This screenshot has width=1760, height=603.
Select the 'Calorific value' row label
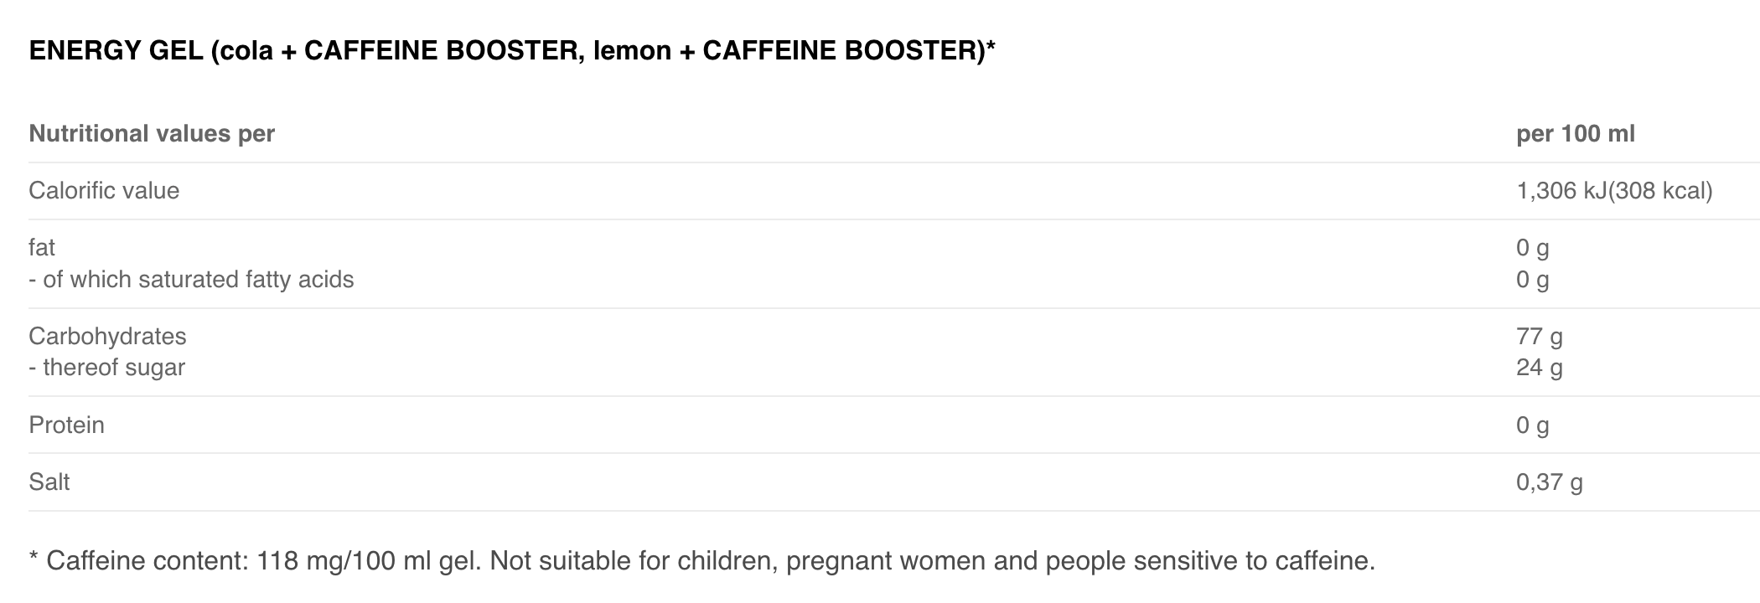pos(104,191)
